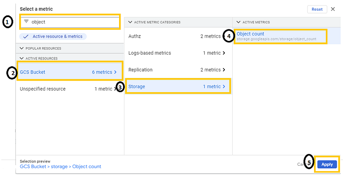Click the Reset button
Screen dimensions: 343x176
[317, 9]
